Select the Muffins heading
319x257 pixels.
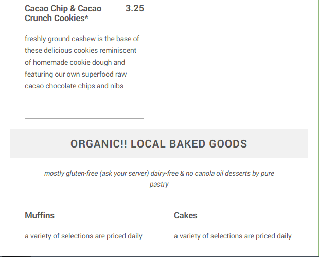40,215
